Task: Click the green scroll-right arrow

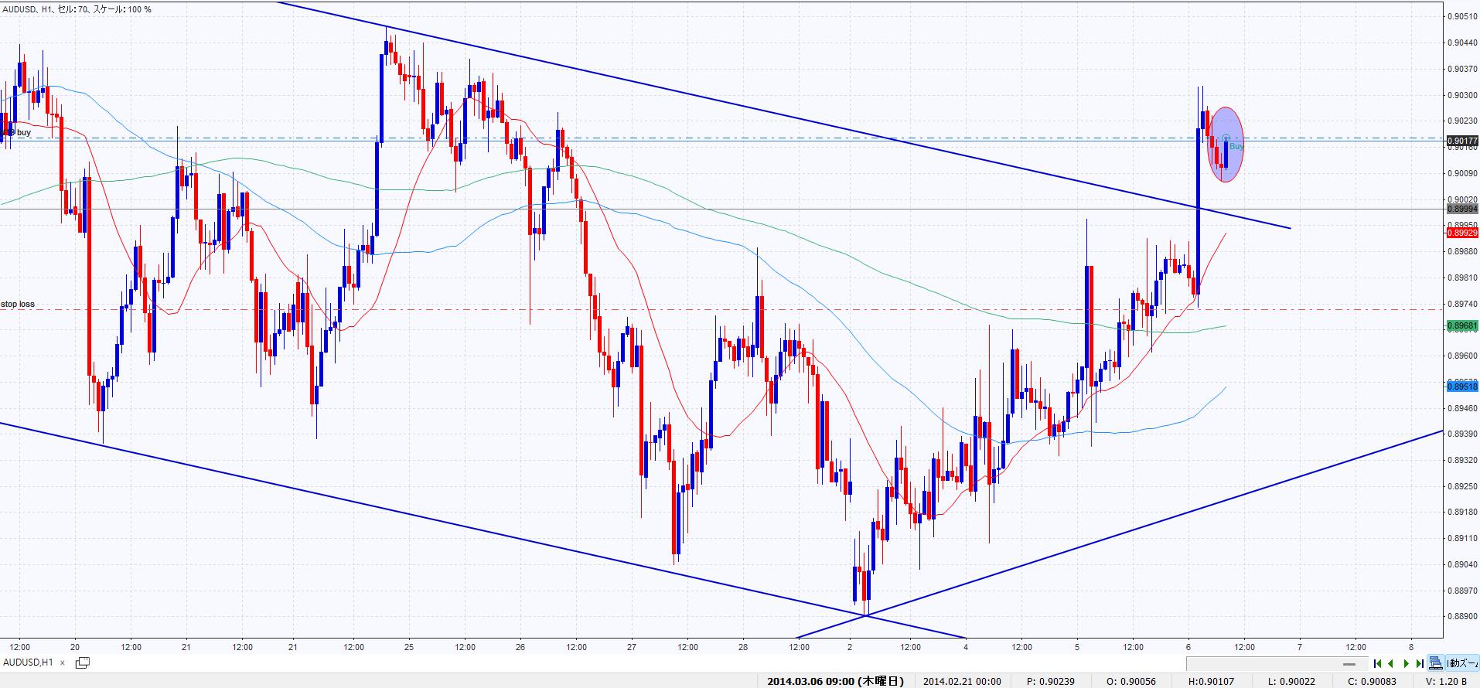Action: (1406, 663)
